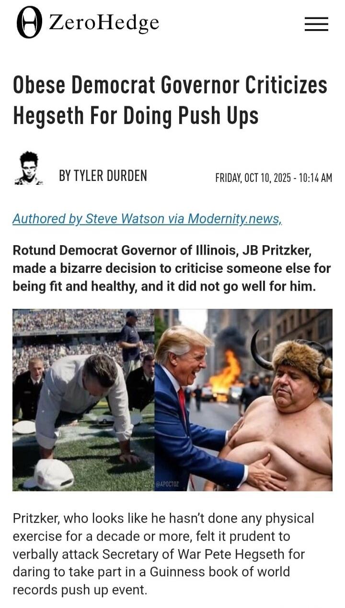
Task: Tap the white cap lying on the grass
Action: point(51,474)
